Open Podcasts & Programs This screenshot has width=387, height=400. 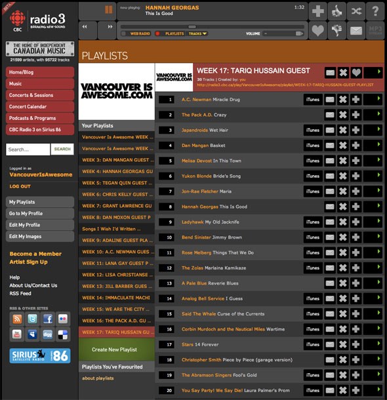point(40,118)
